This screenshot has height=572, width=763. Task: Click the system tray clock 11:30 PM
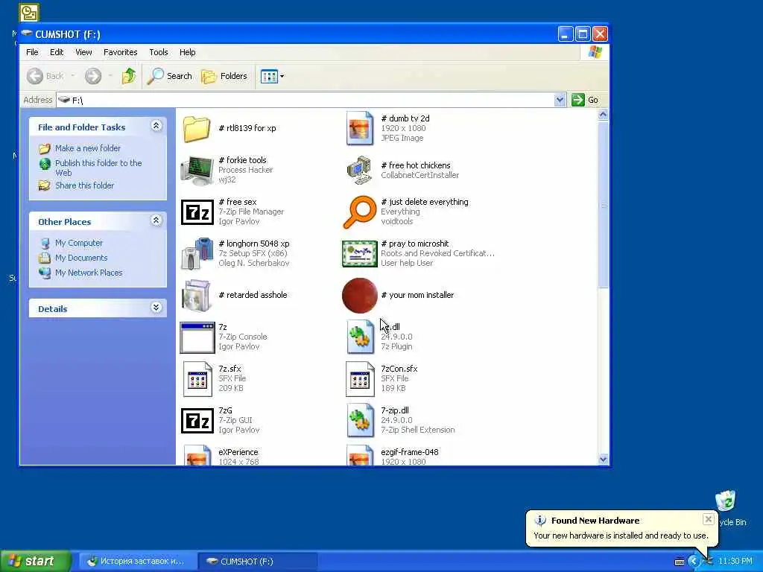(735, 562)
